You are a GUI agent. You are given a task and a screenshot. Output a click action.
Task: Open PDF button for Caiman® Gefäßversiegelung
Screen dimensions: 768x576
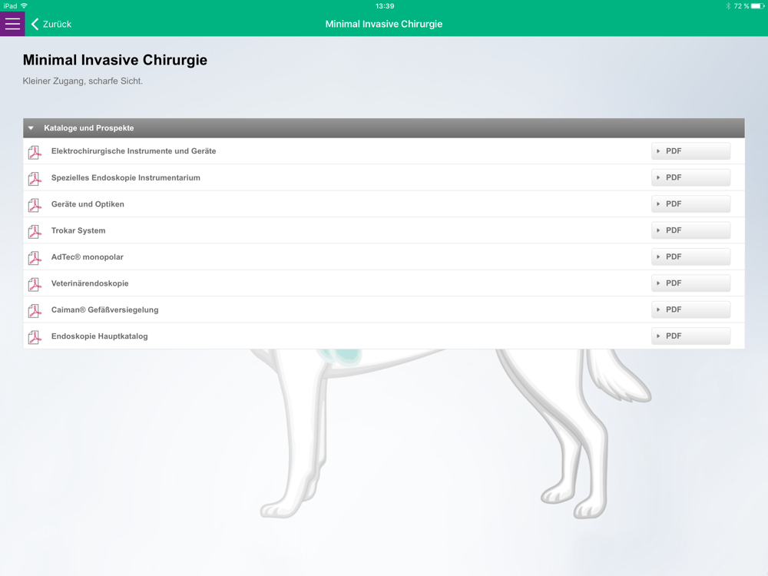tap(690, 310)
